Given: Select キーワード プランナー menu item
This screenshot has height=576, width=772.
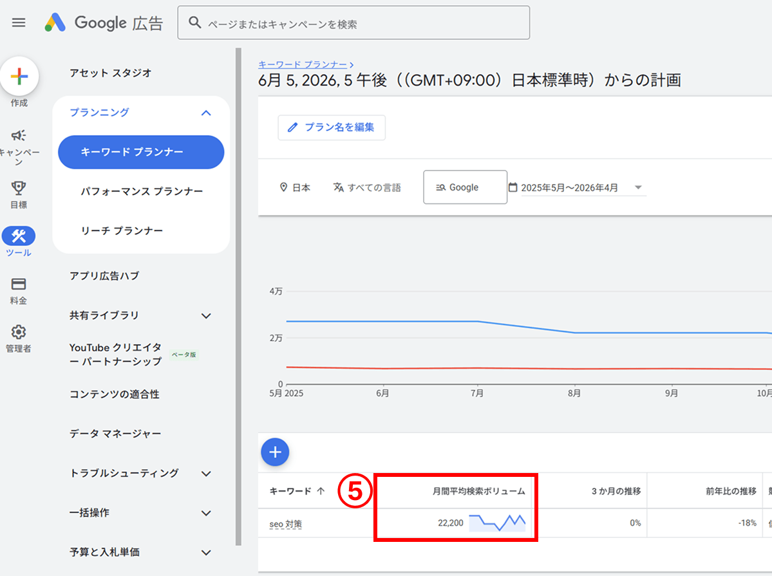Looking at the screenshot, I should coord(141,152).
